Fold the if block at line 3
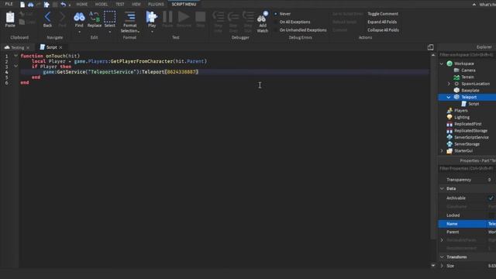496x279 pixels. pyautogui.click(x=15, y=67)
